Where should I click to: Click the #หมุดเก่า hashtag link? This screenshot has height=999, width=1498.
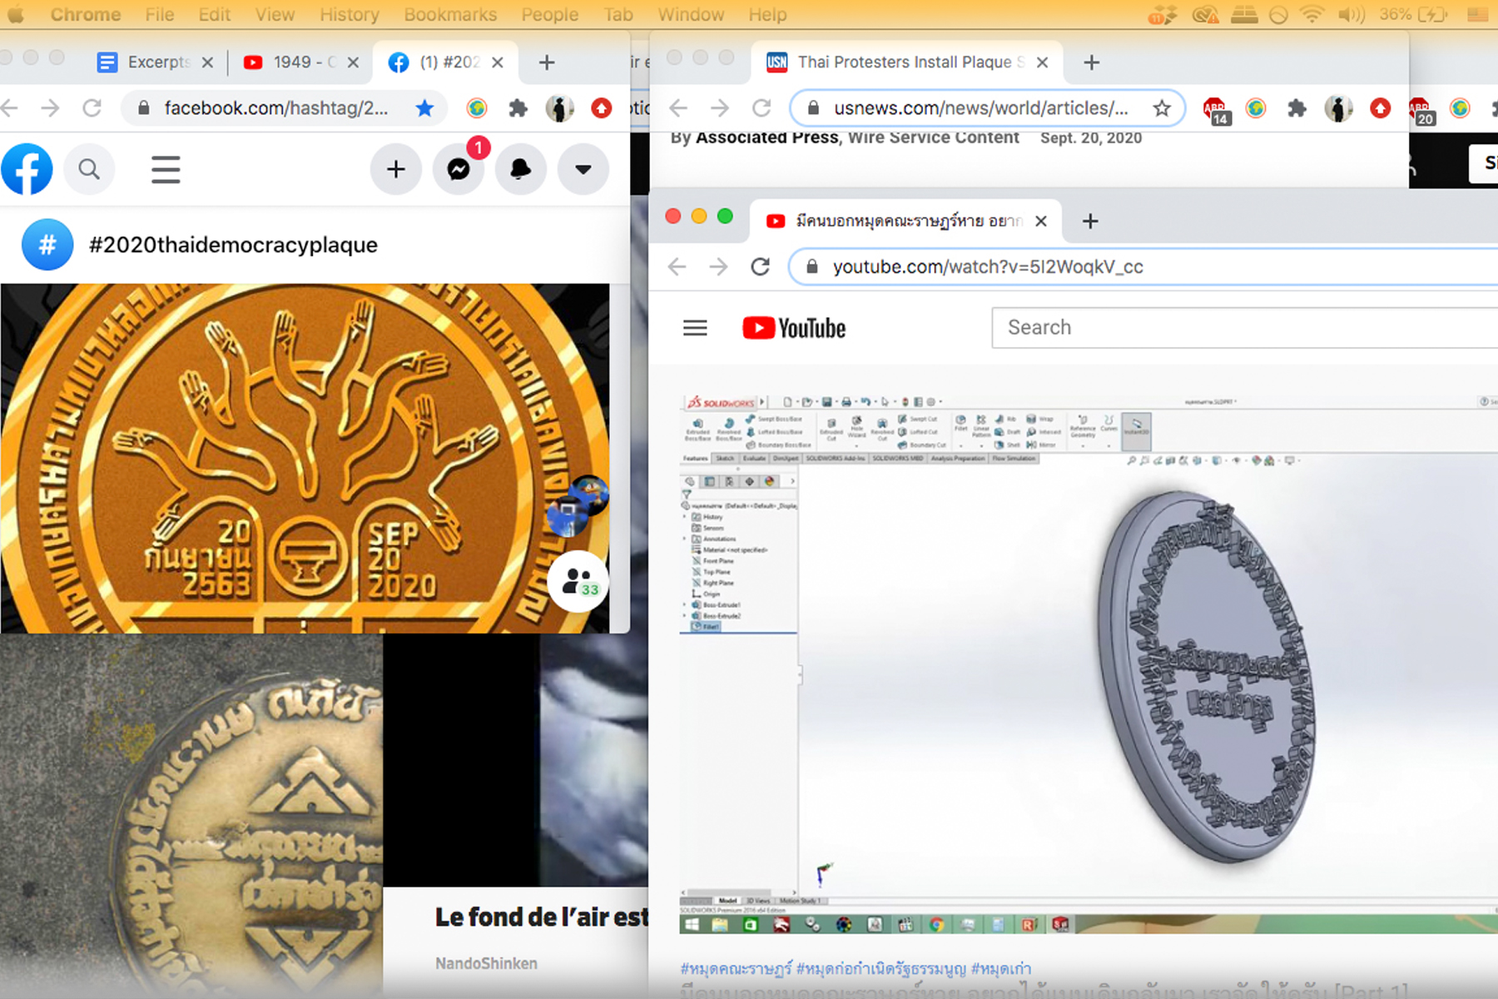click(1001, 968)
